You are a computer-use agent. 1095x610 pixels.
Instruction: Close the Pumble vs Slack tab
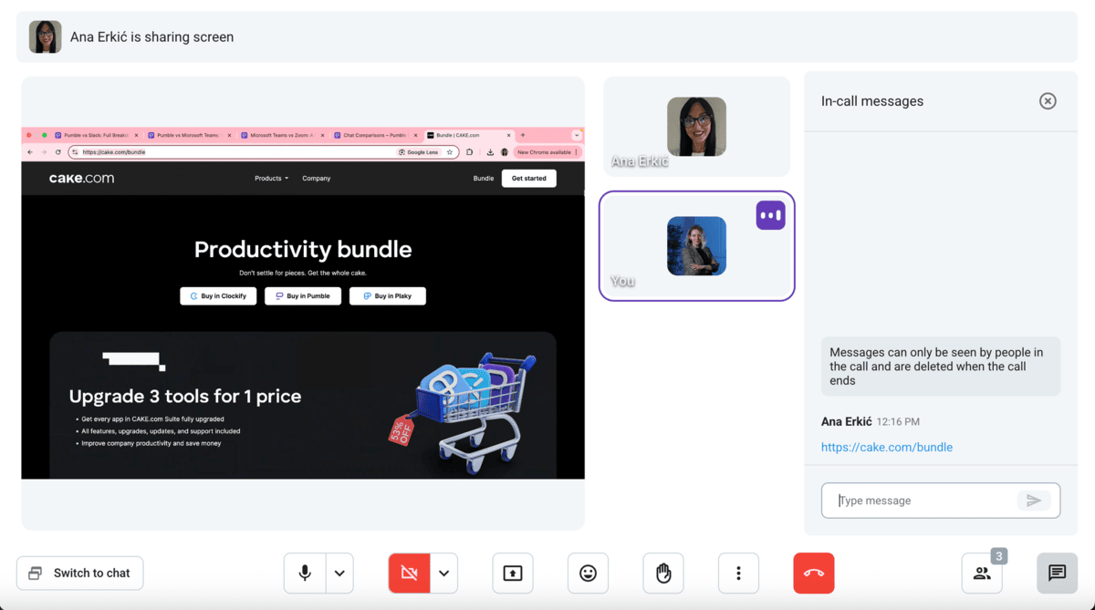[x=136, y=135]
